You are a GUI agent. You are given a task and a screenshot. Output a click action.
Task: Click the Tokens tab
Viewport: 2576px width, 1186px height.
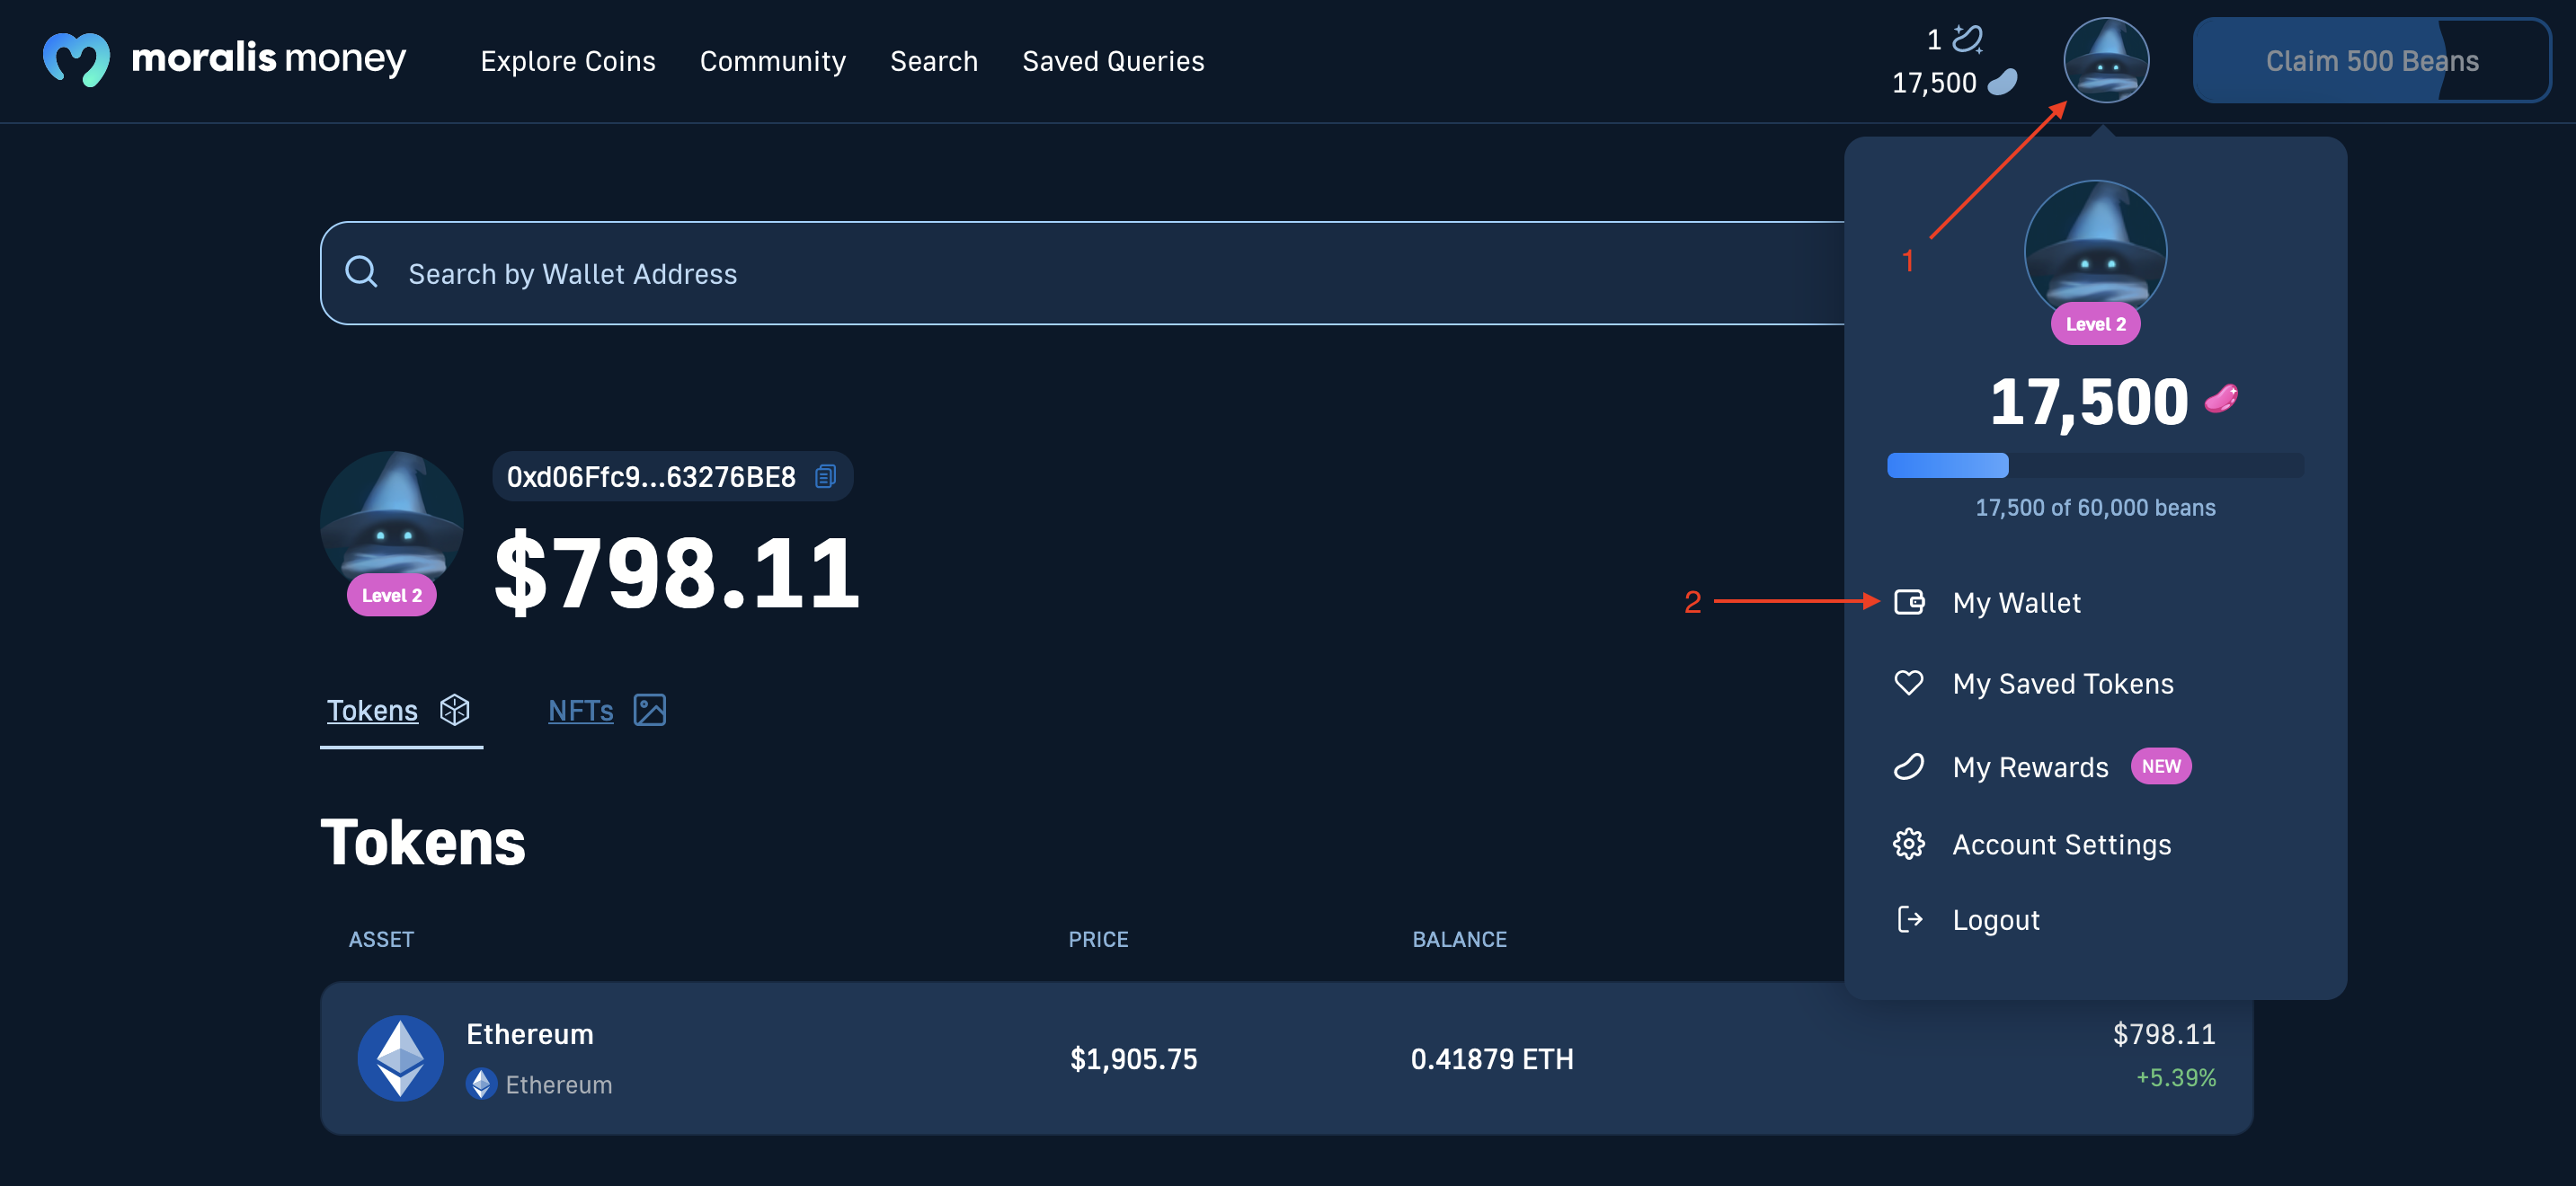point(403,710)
